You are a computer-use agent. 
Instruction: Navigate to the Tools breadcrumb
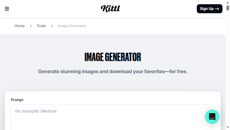(x=41, y=26)
